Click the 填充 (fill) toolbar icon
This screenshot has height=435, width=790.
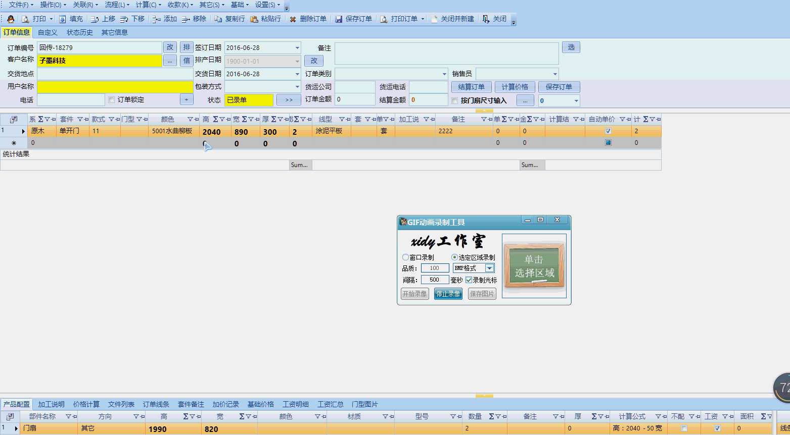point(63,19)
